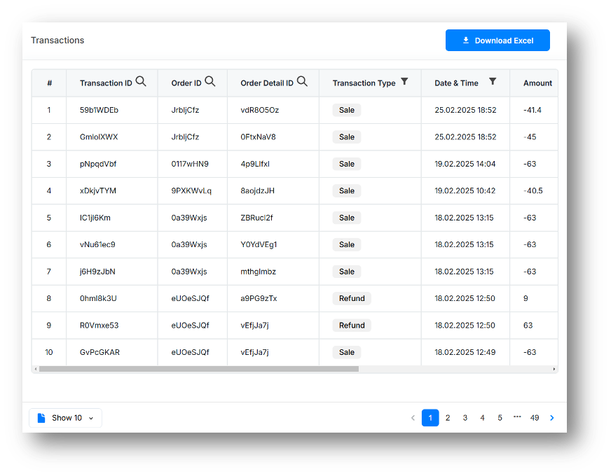Click the pagination ellipsis
Image resolution: width=611 pixels, height=476 pixels.
[517, 417]
